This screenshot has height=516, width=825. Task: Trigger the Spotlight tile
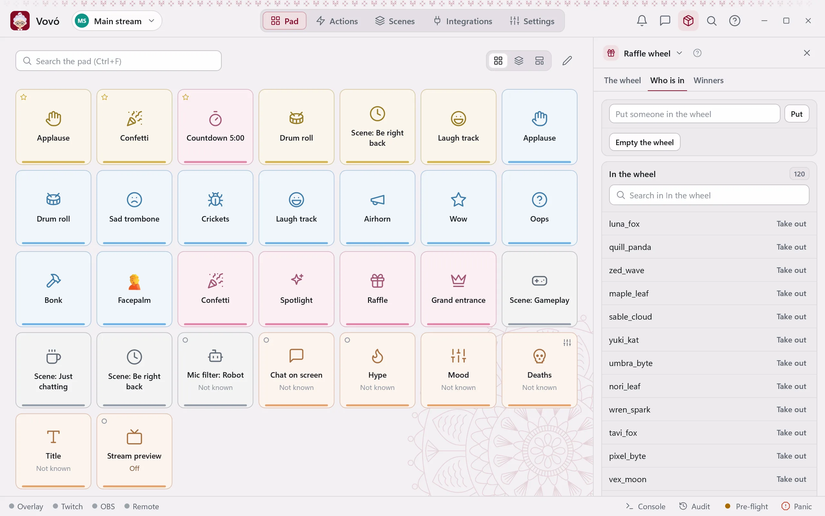click(296, 289)
